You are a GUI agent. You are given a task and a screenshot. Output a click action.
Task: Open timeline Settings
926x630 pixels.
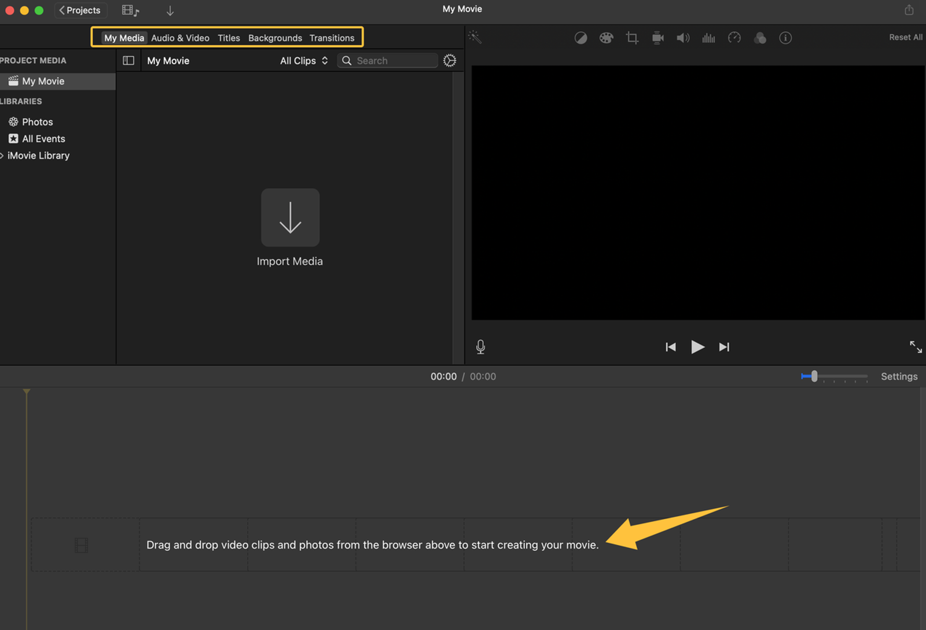tap(899, 376)
